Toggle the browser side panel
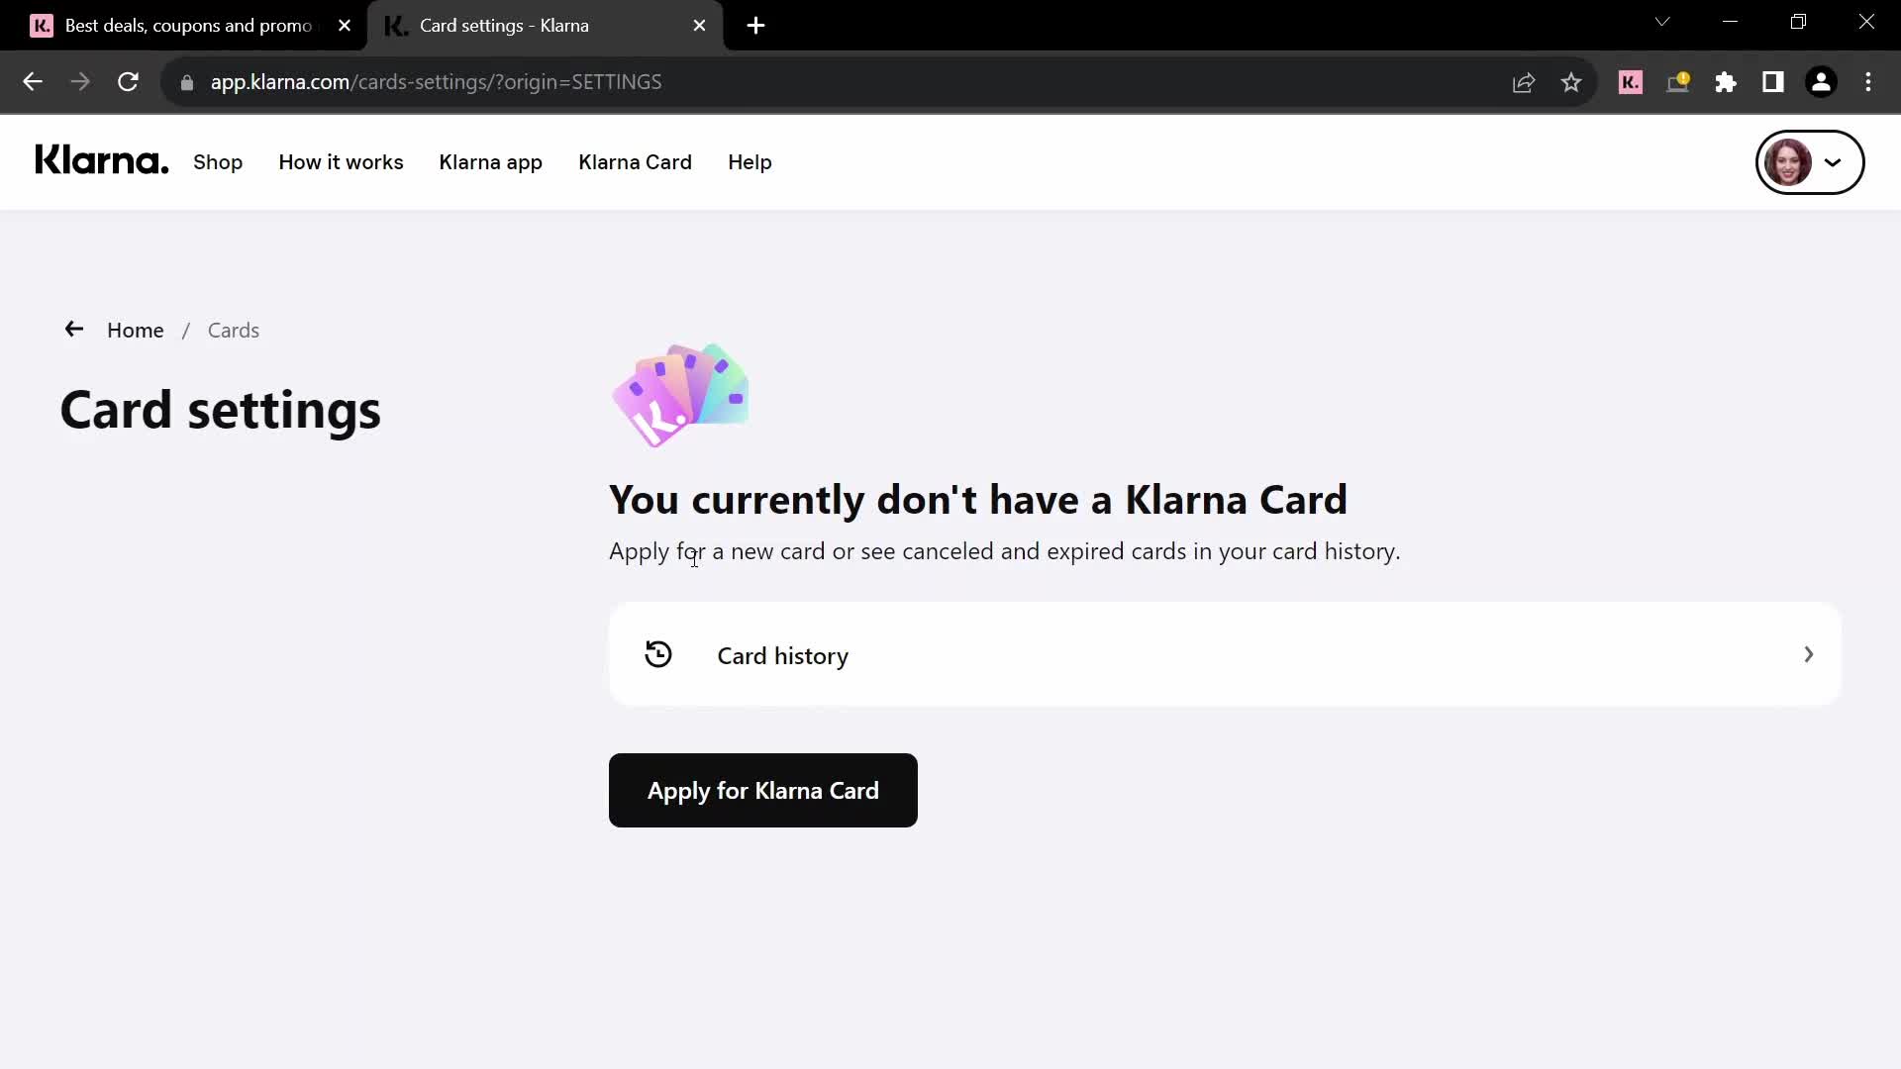 click(x=1773, y=82)
